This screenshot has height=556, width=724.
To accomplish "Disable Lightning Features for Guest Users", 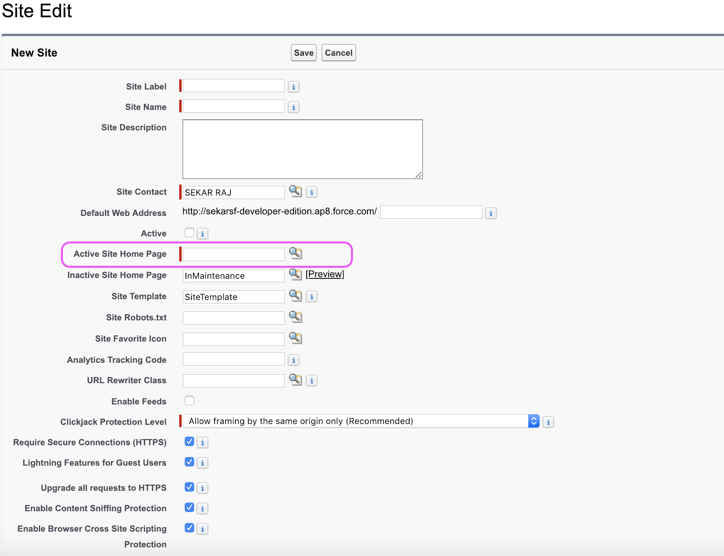I will [x=189, y=462].
